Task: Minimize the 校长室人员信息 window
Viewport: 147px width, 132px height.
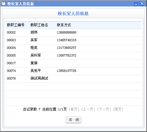Action: [x=136, y=4]
